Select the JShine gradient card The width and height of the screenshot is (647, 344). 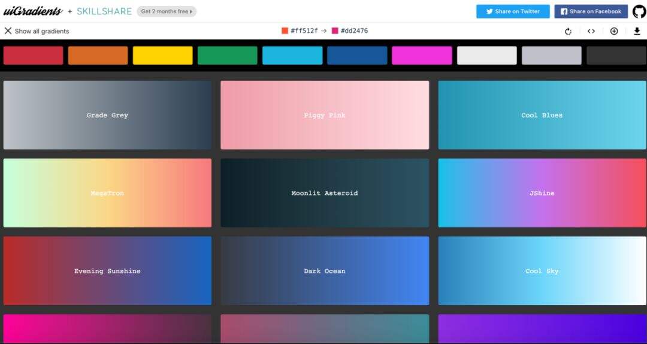pos(542,193)
